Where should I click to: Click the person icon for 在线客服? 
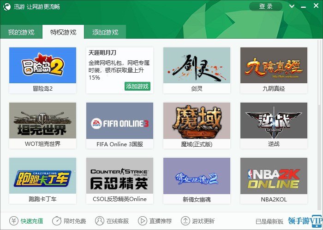click(100, 221)
